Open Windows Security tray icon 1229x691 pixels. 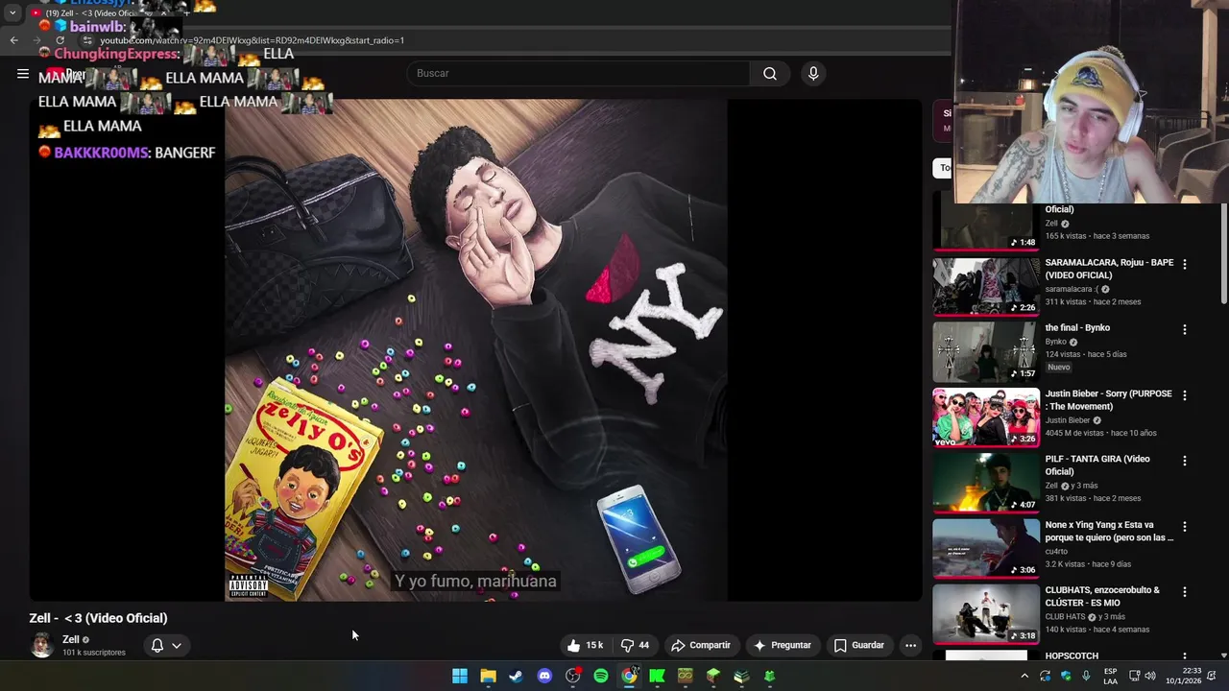coord(1066,676)
